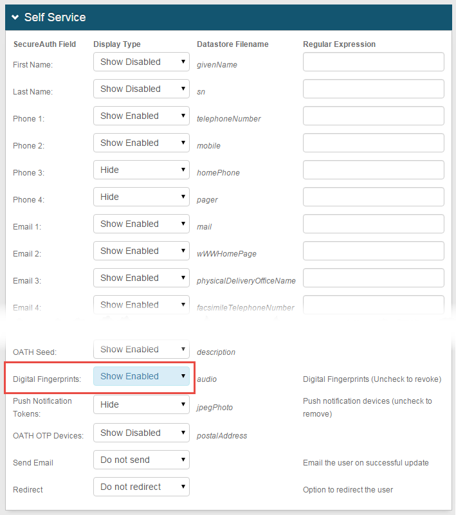
Task: Open First Name display type dropdown
Action: point(141,62)
